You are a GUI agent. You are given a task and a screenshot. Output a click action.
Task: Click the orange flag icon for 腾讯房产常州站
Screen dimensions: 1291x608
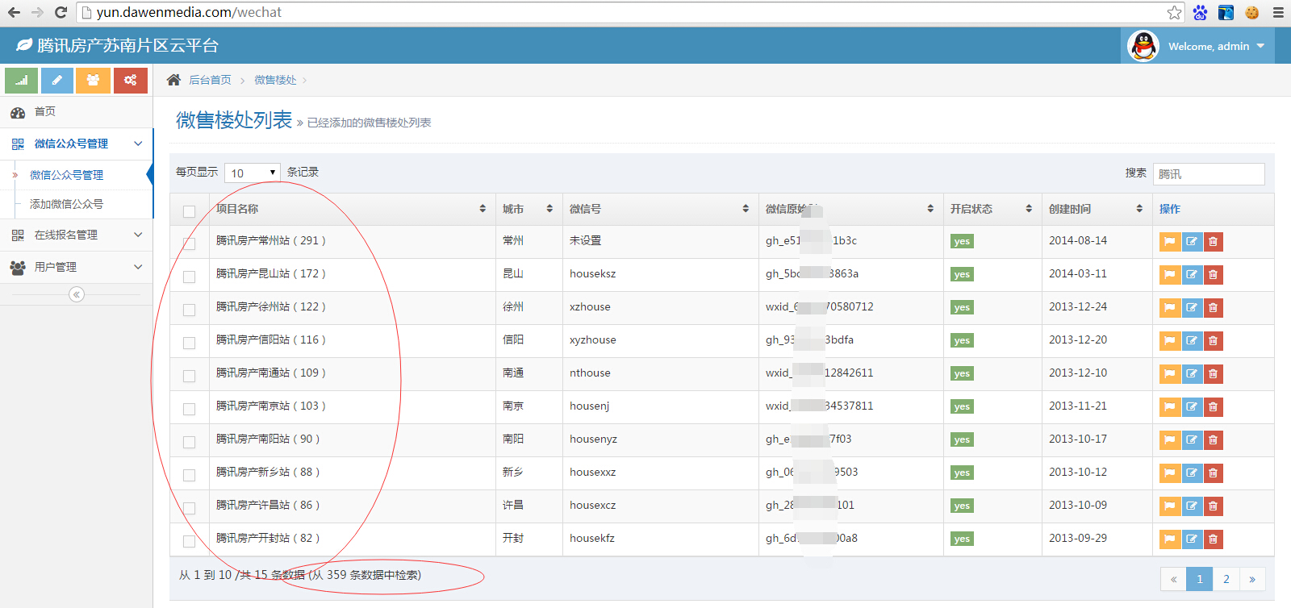coord(1170,241)
